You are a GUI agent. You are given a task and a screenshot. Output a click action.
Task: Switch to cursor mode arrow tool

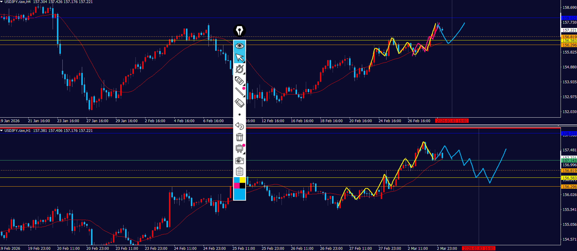(240, 57)
